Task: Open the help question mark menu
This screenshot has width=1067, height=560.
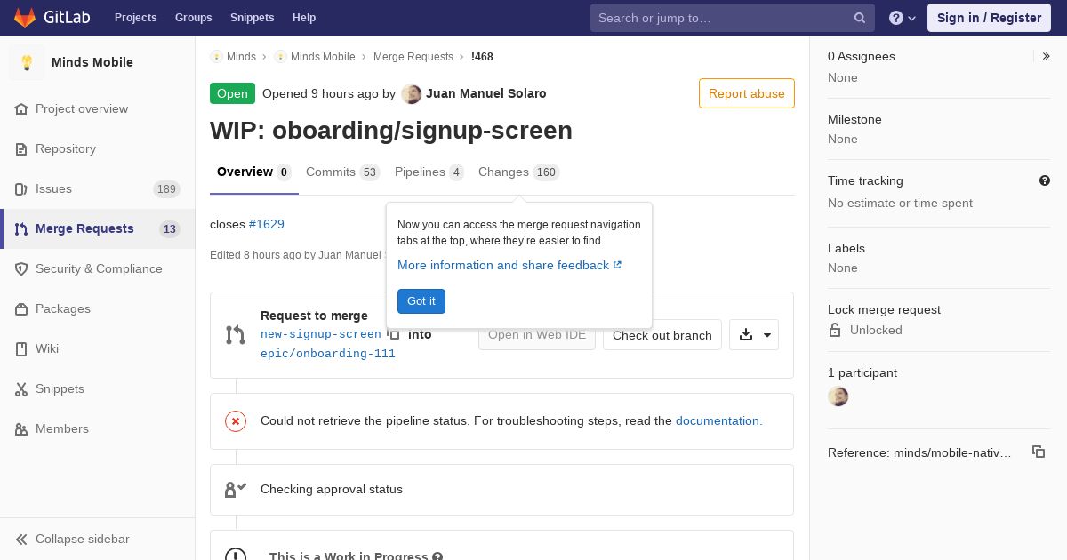Action: 903,18
